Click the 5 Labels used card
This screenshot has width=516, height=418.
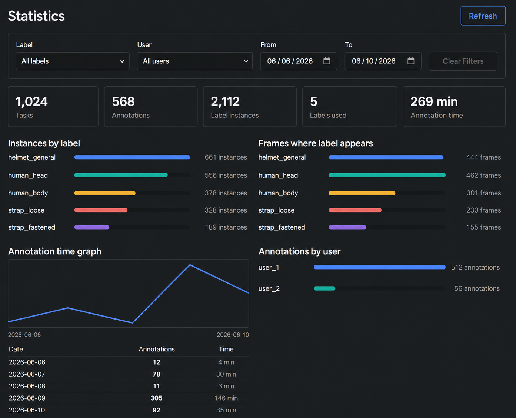pyautogui.click(x=350, y=107)
